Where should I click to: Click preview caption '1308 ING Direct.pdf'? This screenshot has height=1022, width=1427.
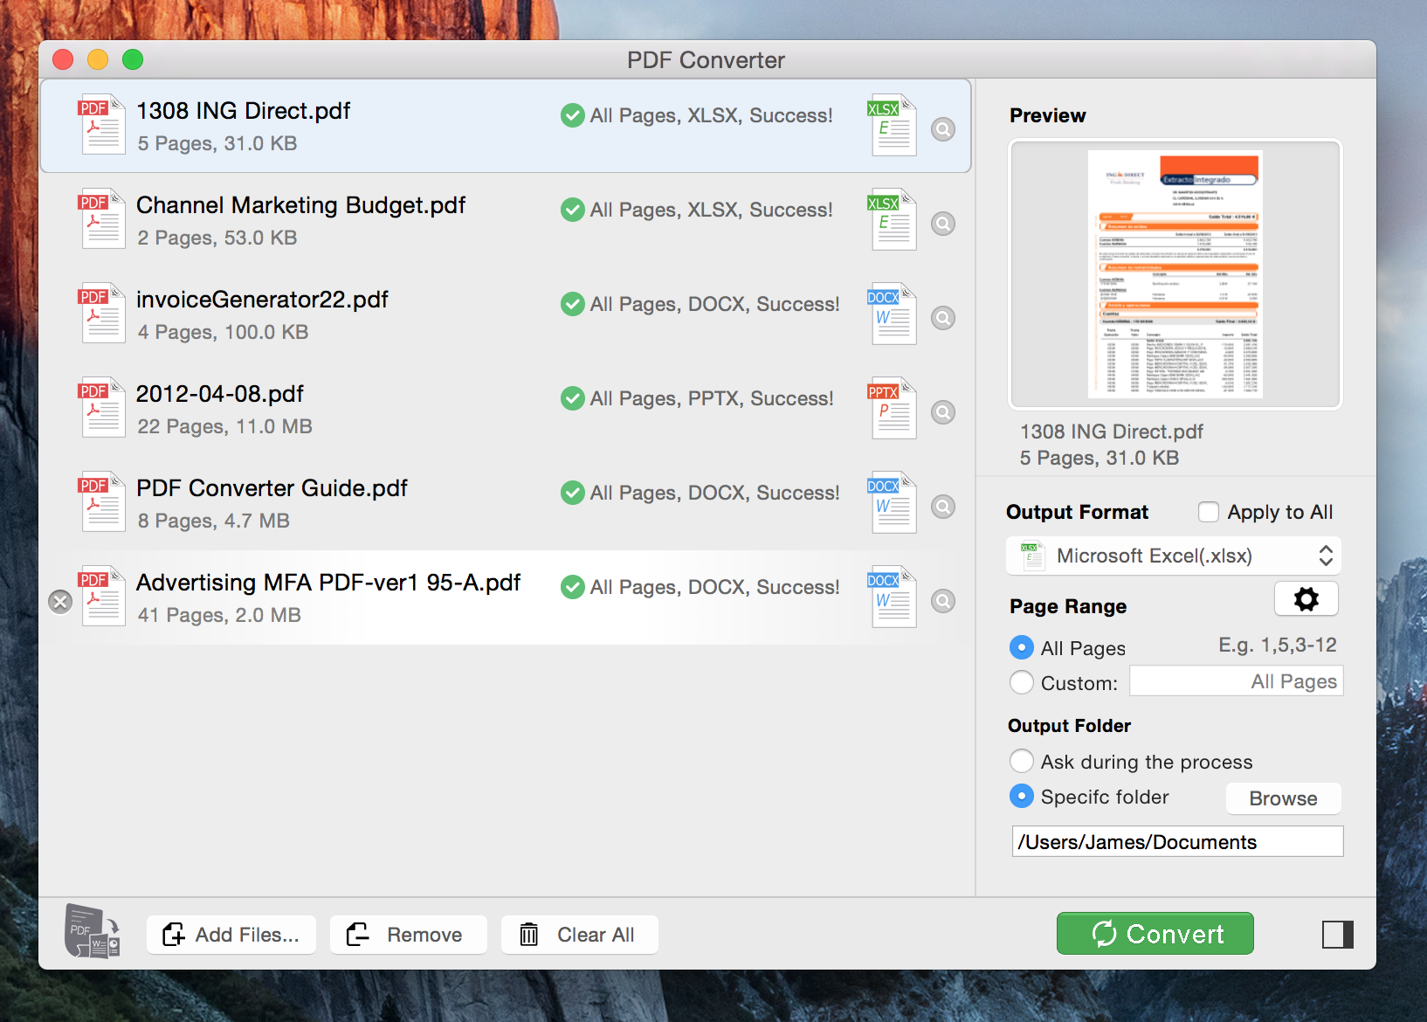[x=1112, y=432]
